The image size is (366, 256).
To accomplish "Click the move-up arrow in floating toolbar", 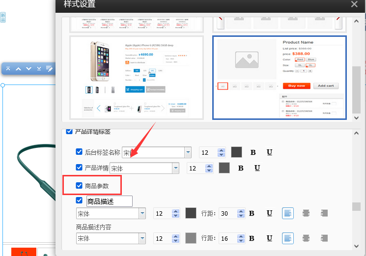I will pos(18,69).
